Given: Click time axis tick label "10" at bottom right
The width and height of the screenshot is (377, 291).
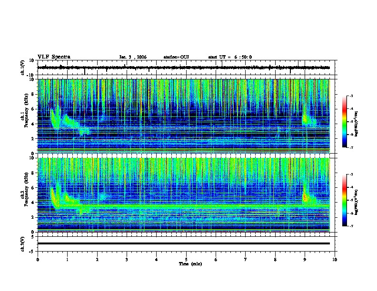Looking at the screenshot, I should [335, 259].
